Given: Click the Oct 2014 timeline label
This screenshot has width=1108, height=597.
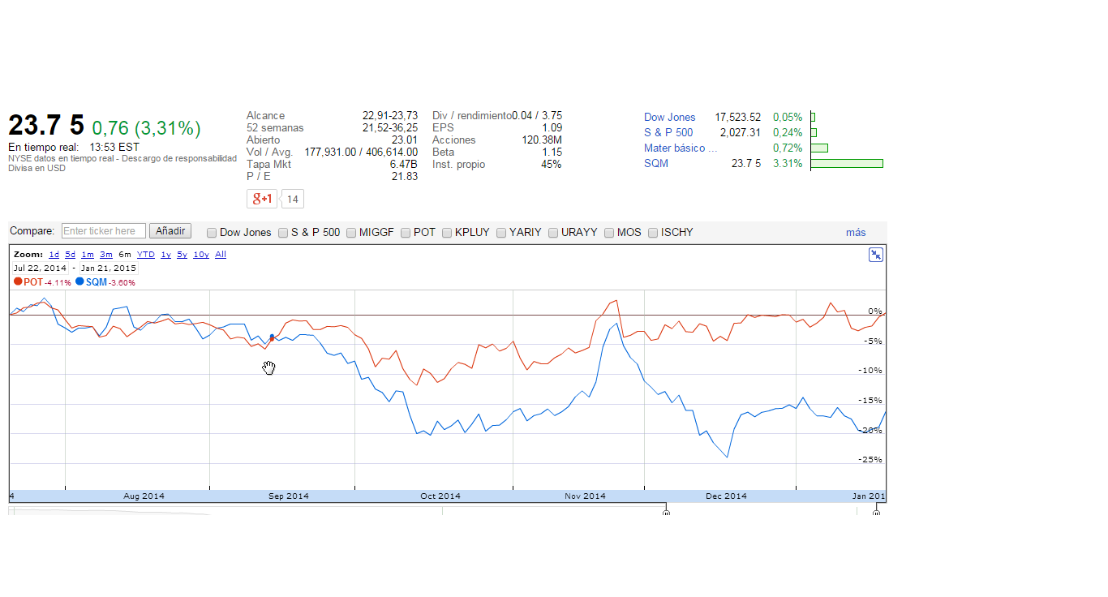Looking at the screenshot, I should pos(440,496).
